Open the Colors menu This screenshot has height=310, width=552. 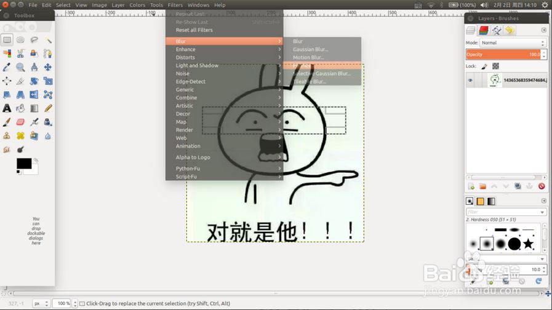(137, 5)
